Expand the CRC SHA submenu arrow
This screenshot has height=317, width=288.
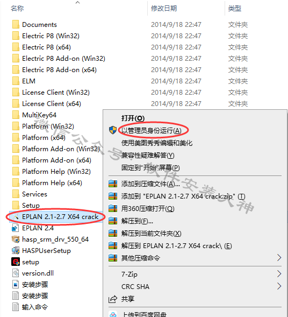pyautogui.click(x=279, y=286)
